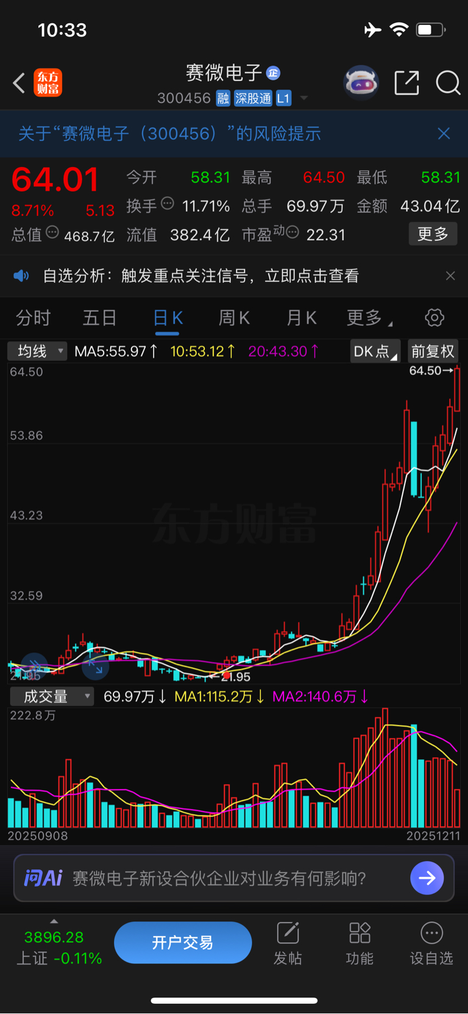468x1014 pixels.
Task: Tap the MA2:140.6万 volume value
Action: pyautogui.click(x=321, y=696)
